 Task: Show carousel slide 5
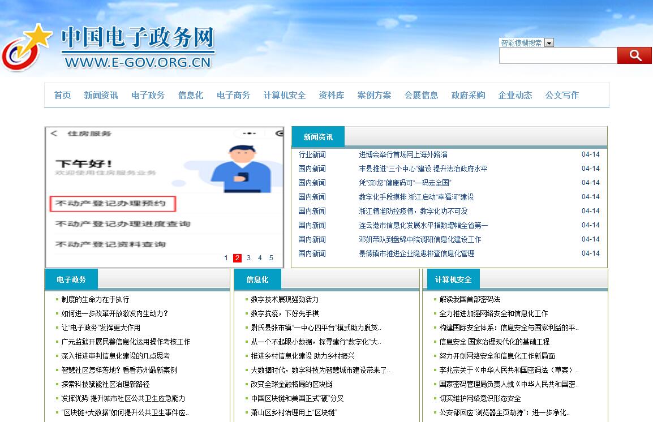271,258
